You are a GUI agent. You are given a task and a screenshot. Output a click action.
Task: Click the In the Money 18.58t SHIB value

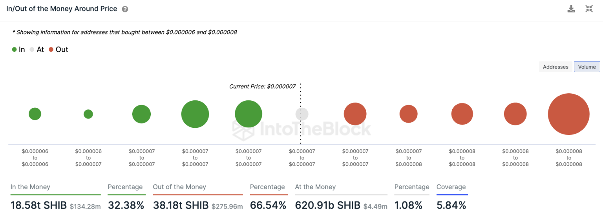pyautogui.click(x=38, y=205)
